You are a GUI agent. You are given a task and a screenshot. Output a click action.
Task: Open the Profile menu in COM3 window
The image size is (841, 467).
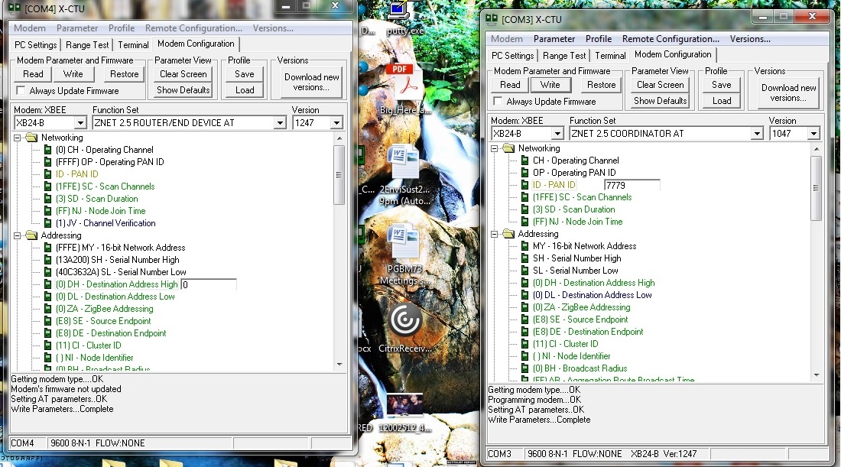(x=599, y=39)
